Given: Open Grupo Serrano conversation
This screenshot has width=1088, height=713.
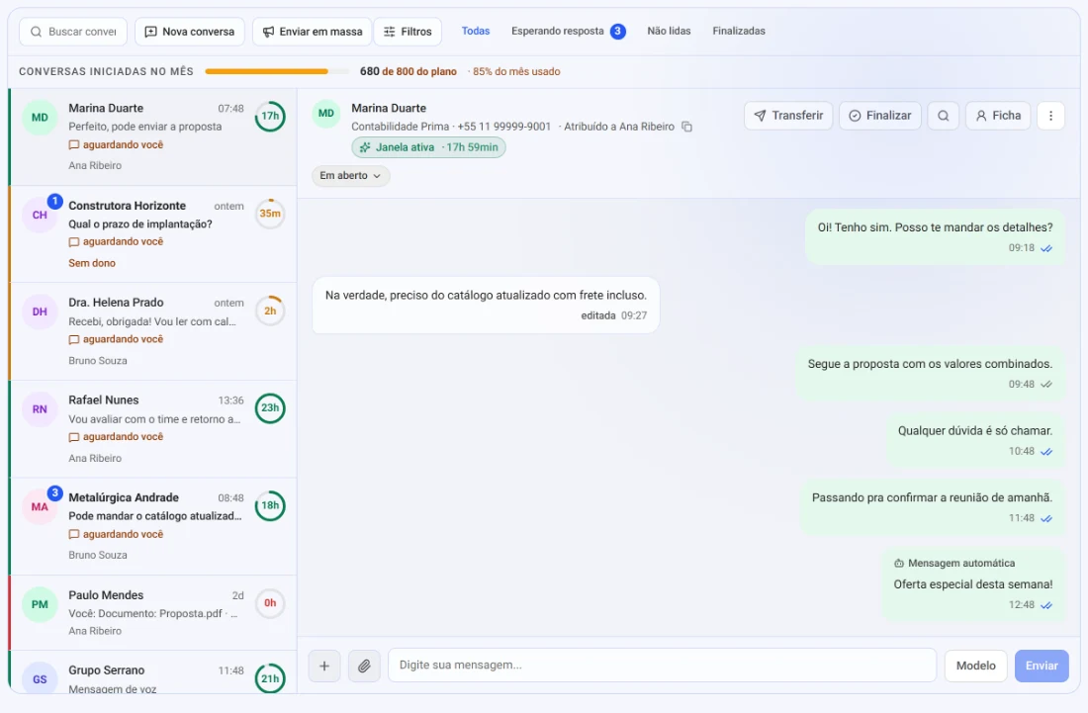Looking at the screenshot, I should pyautogui.click(x=152, y=672).
